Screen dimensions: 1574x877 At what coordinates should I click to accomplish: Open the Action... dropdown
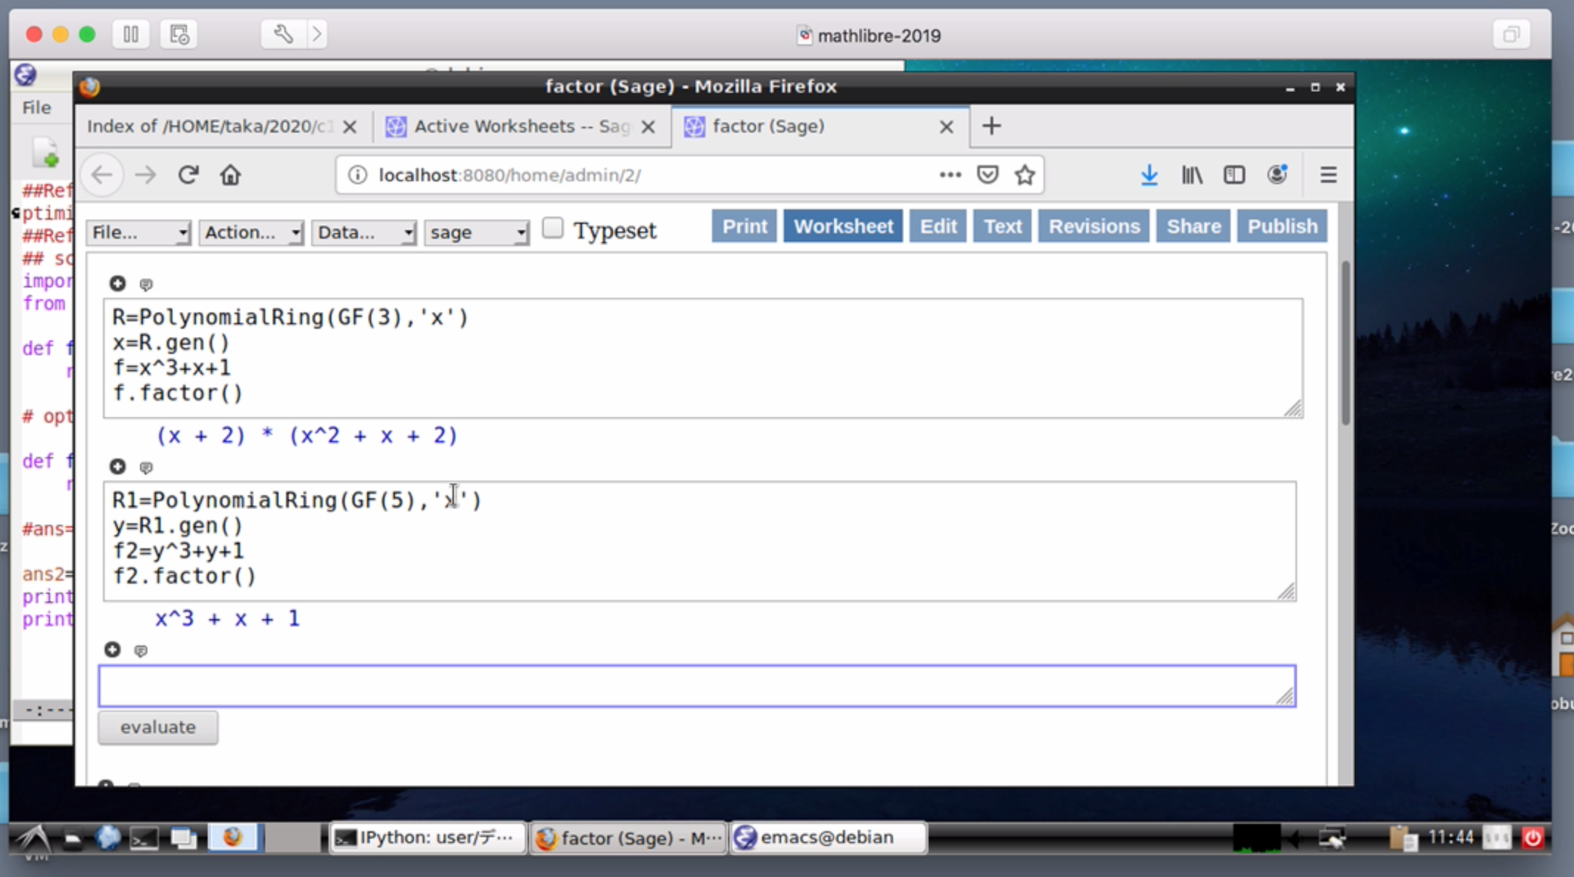coord(251,233)
